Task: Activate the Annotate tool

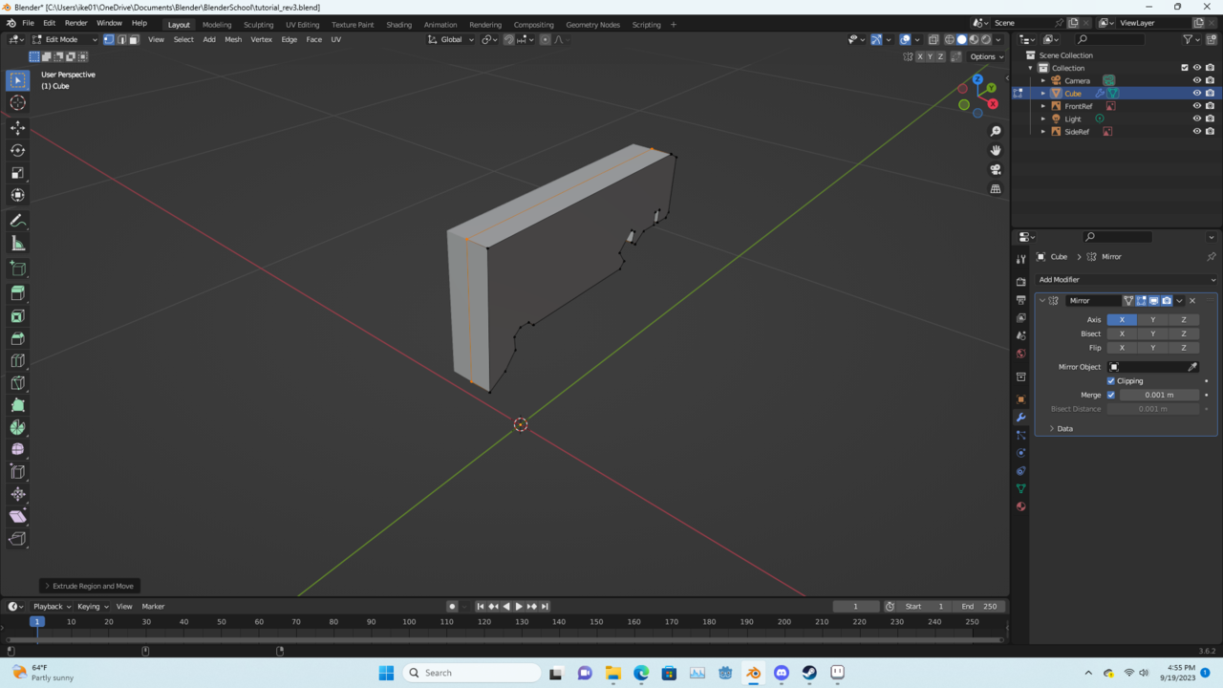Action: pos(17,221)
